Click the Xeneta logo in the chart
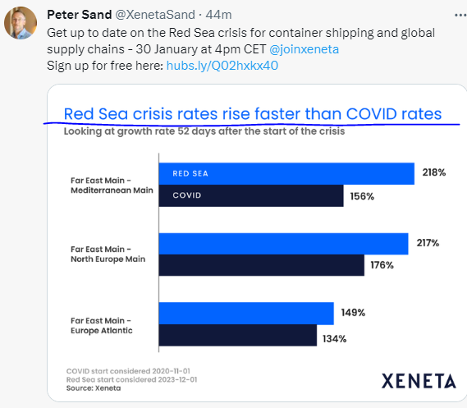The image size is (467, 408). pyautogui.click(x=419, y=381)
